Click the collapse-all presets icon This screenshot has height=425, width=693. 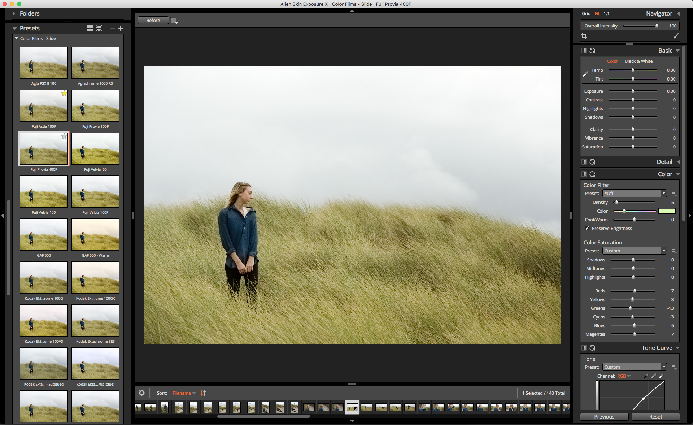tap(99, 28)
